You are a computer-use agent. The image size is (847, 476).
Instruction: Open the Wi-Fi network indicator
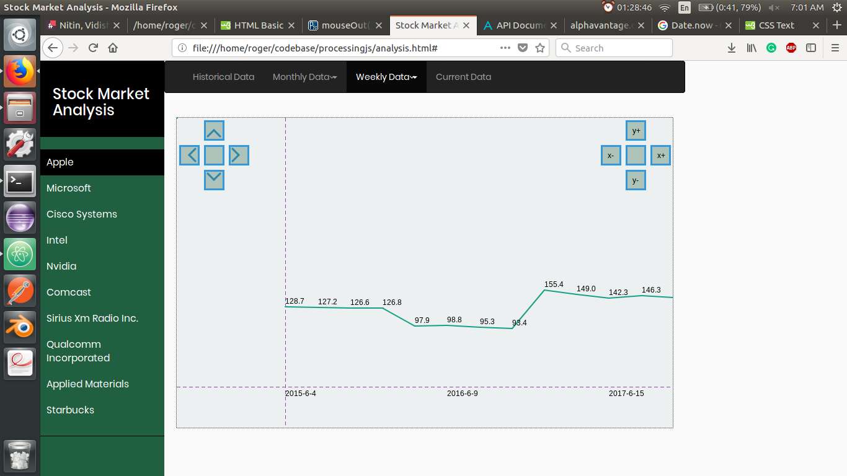(x=665, y=7)
